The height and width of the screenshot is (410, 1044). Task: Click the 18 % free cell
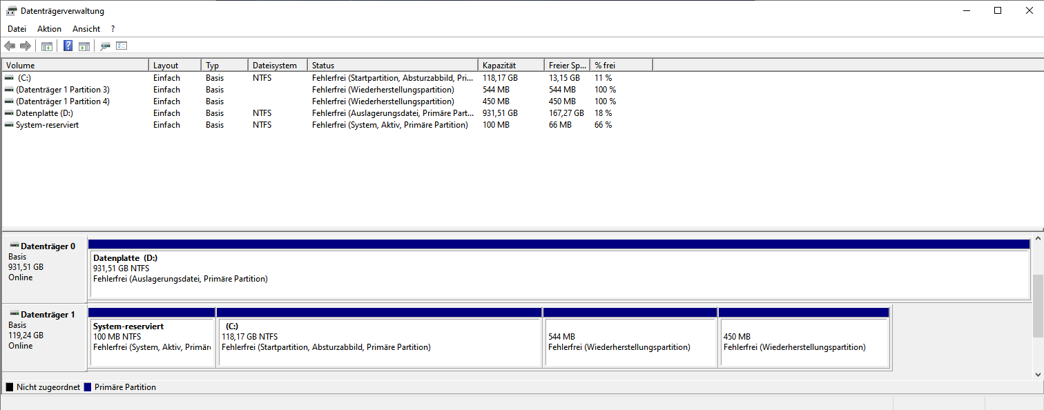pyautogui.click(x=603, y=113)
